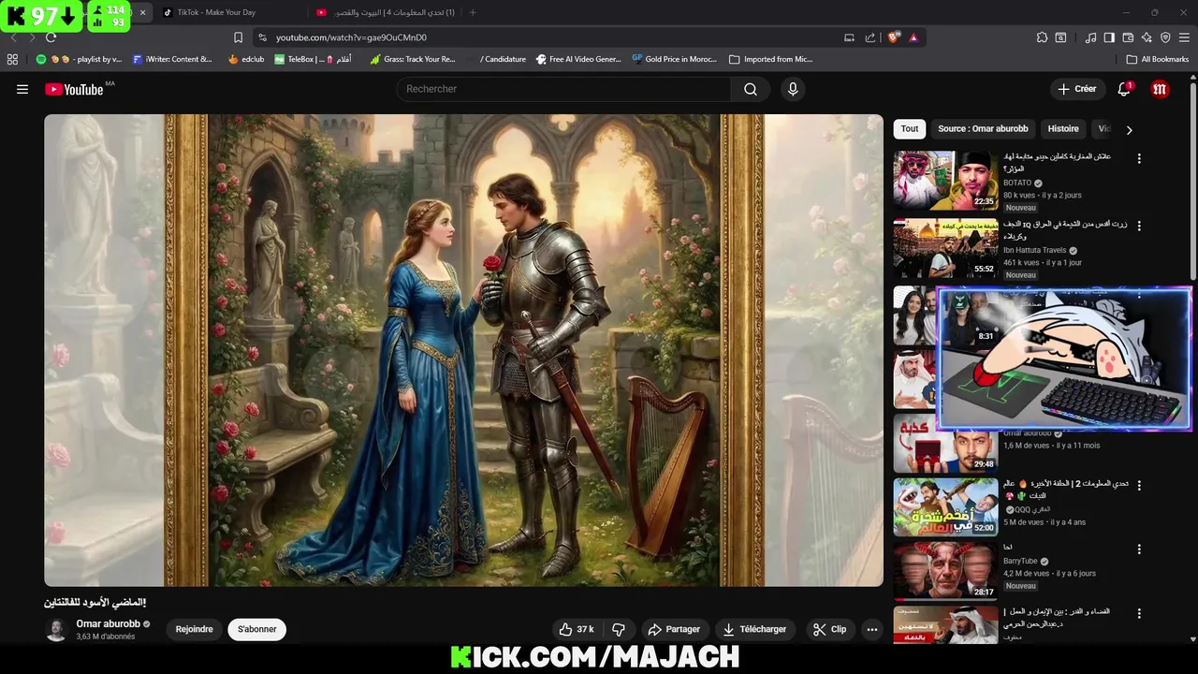Open the Spotify playlist bookmark
Image resolution: width=1198 pixels, height=674 pixels.
pos(80,59)
